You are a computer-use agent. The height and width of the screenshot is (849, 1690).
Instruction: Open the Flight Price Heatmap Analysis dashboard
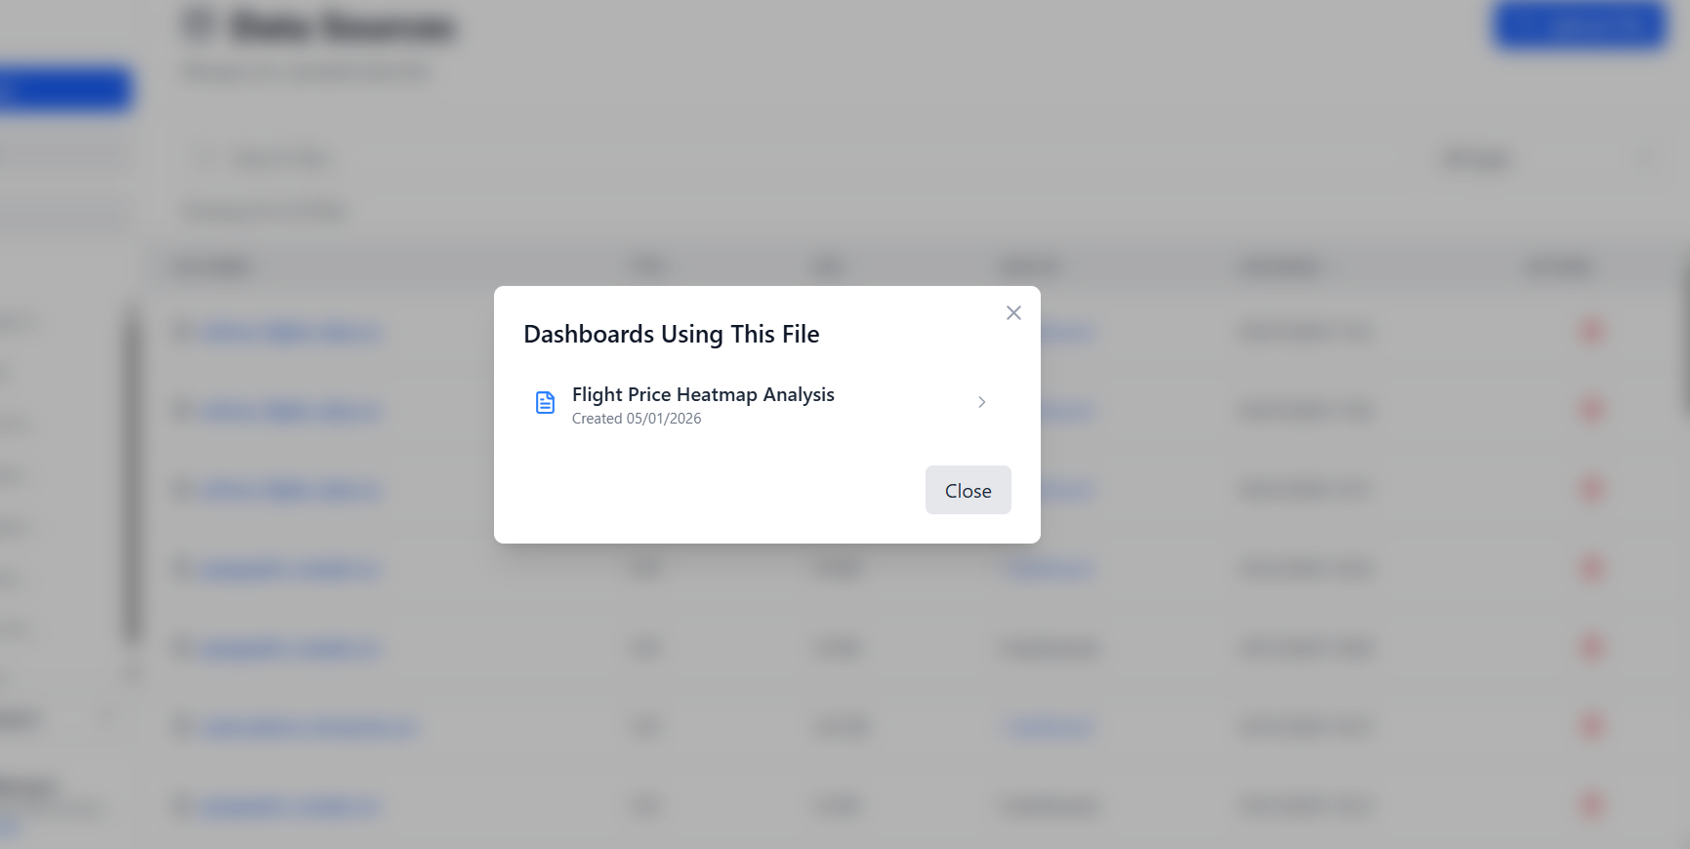703,395
